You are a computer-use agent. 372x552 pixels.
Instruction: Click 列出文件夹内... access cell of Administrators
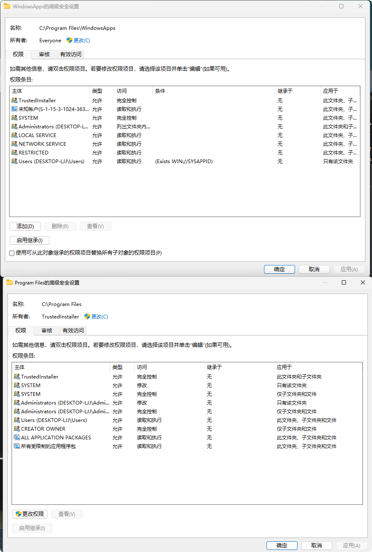[133, 127]
